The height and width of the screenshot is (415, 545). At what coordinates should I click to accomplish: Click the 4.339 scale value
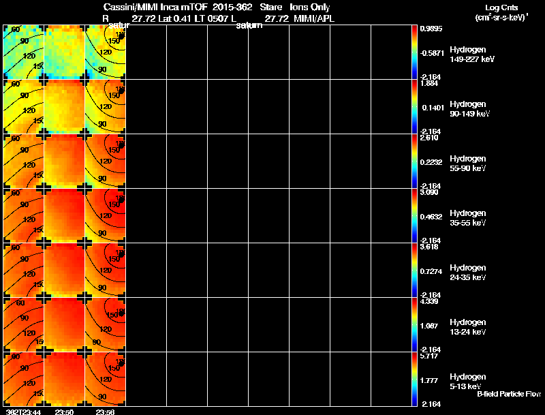[429, 301]
